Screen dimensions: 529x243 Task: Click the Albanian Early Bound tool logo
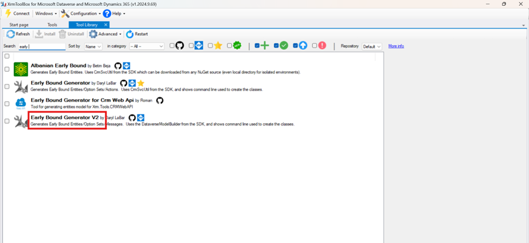21,70
